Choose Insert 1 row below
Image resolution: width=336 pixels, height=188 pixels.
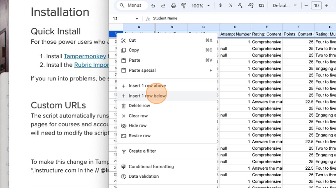click(x=147, y=96)
